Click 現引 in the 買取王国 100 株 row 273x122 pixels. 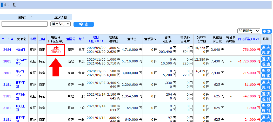point(267,111)
